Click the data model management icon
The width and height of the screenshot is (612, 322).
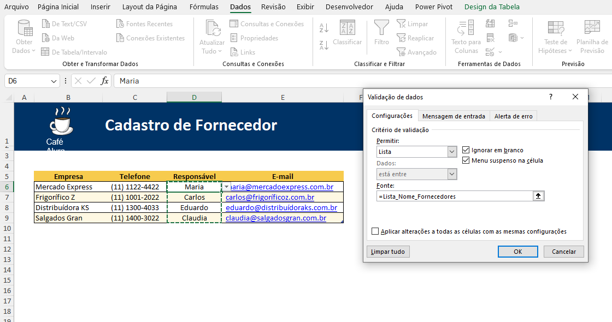(x=513, y=38)
